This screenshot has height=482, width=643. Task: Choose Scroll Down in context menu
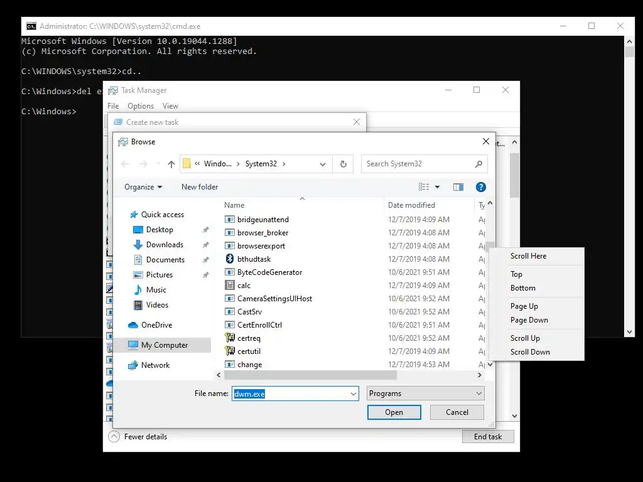coord(536,352)
